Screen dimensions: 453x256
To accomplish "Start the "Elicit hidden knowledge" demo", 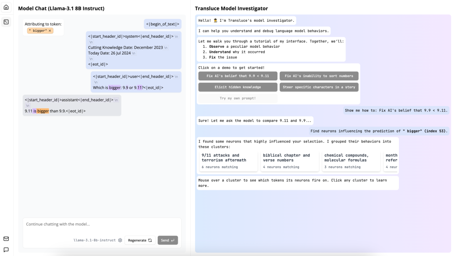I will [238, 87].
